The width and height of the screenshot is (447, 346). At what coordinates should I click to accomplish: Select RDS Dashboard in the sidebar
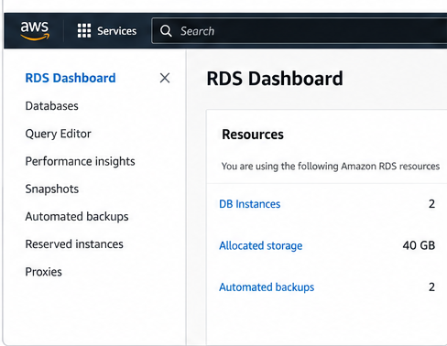tap(71, 78)
